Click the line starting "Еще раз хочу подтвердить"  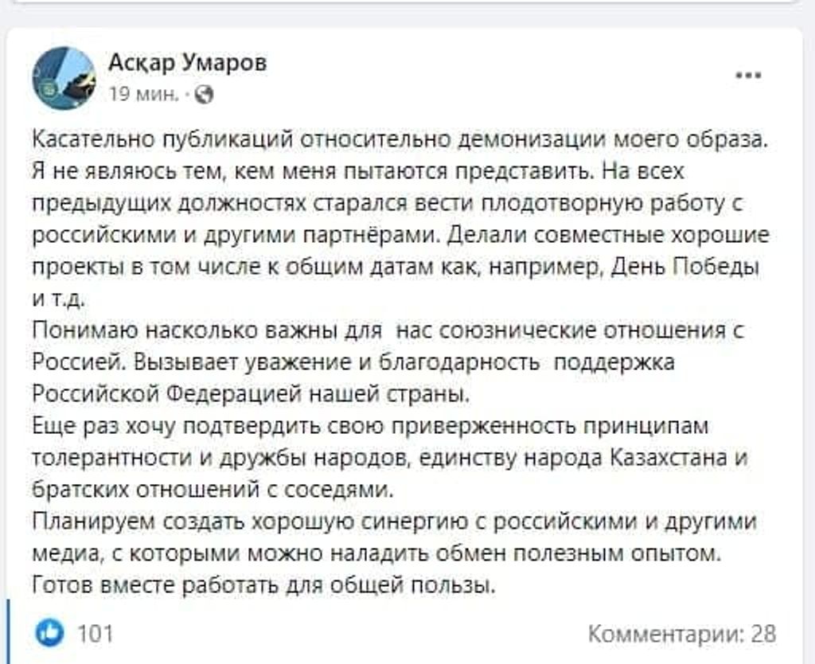369,426
